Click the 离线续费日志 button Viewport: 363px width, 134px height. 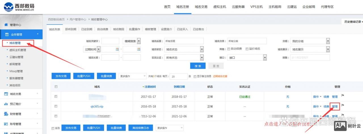[141, 128]
